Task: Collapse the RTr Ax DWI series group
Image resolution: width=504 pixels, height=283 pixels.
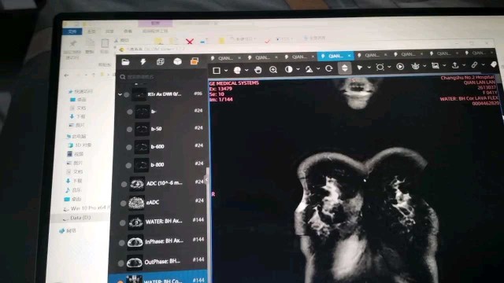Action: click(120, 94)
